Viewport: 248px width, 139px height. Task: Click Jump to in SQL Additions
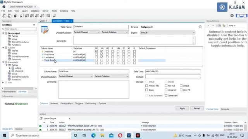232,25
